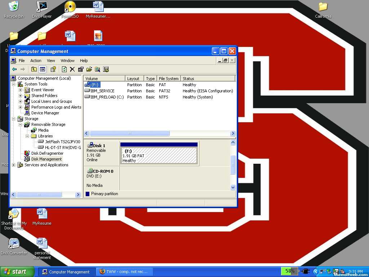Screen dimensions: 369x277
Task: Click the open folder toolbar icon
Action: pos(89,69)
